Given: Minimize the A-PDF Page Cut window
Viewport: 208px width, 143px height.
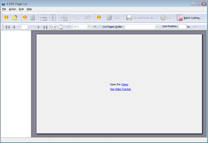Looking at the screenshot, I should click(193, 4).
